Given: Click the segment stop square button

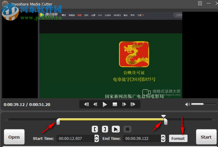Looking at the screenshot, I should pos(127,129).
